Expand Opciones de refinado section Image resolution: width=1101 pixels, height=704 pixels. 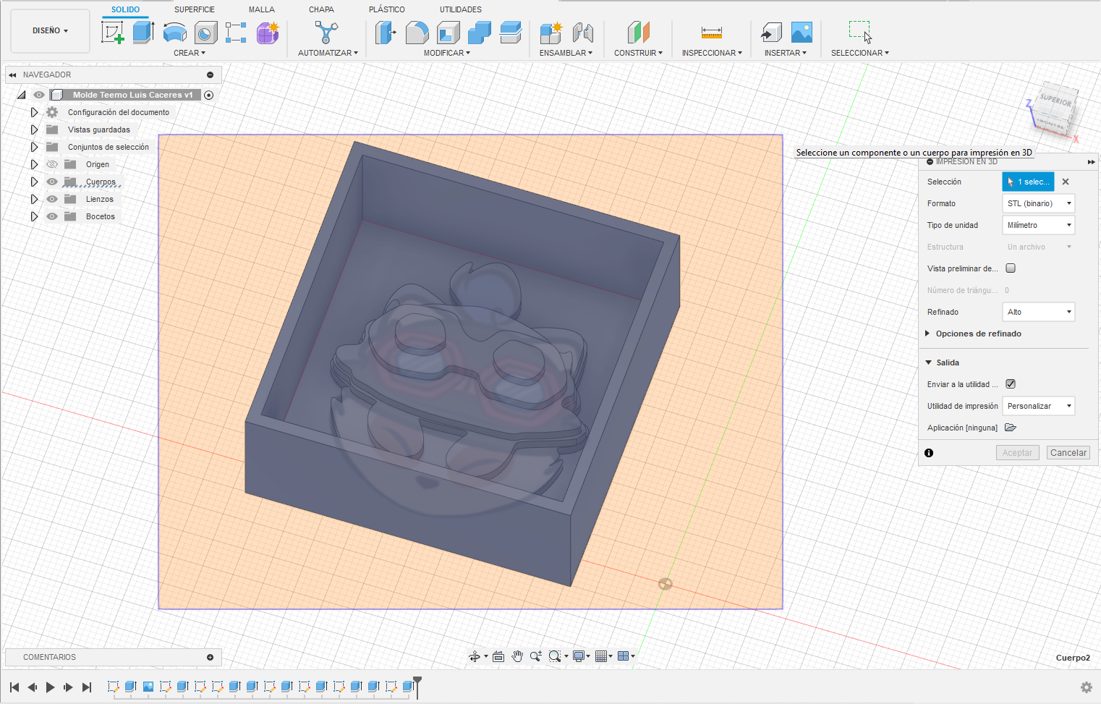coord(927,334)
